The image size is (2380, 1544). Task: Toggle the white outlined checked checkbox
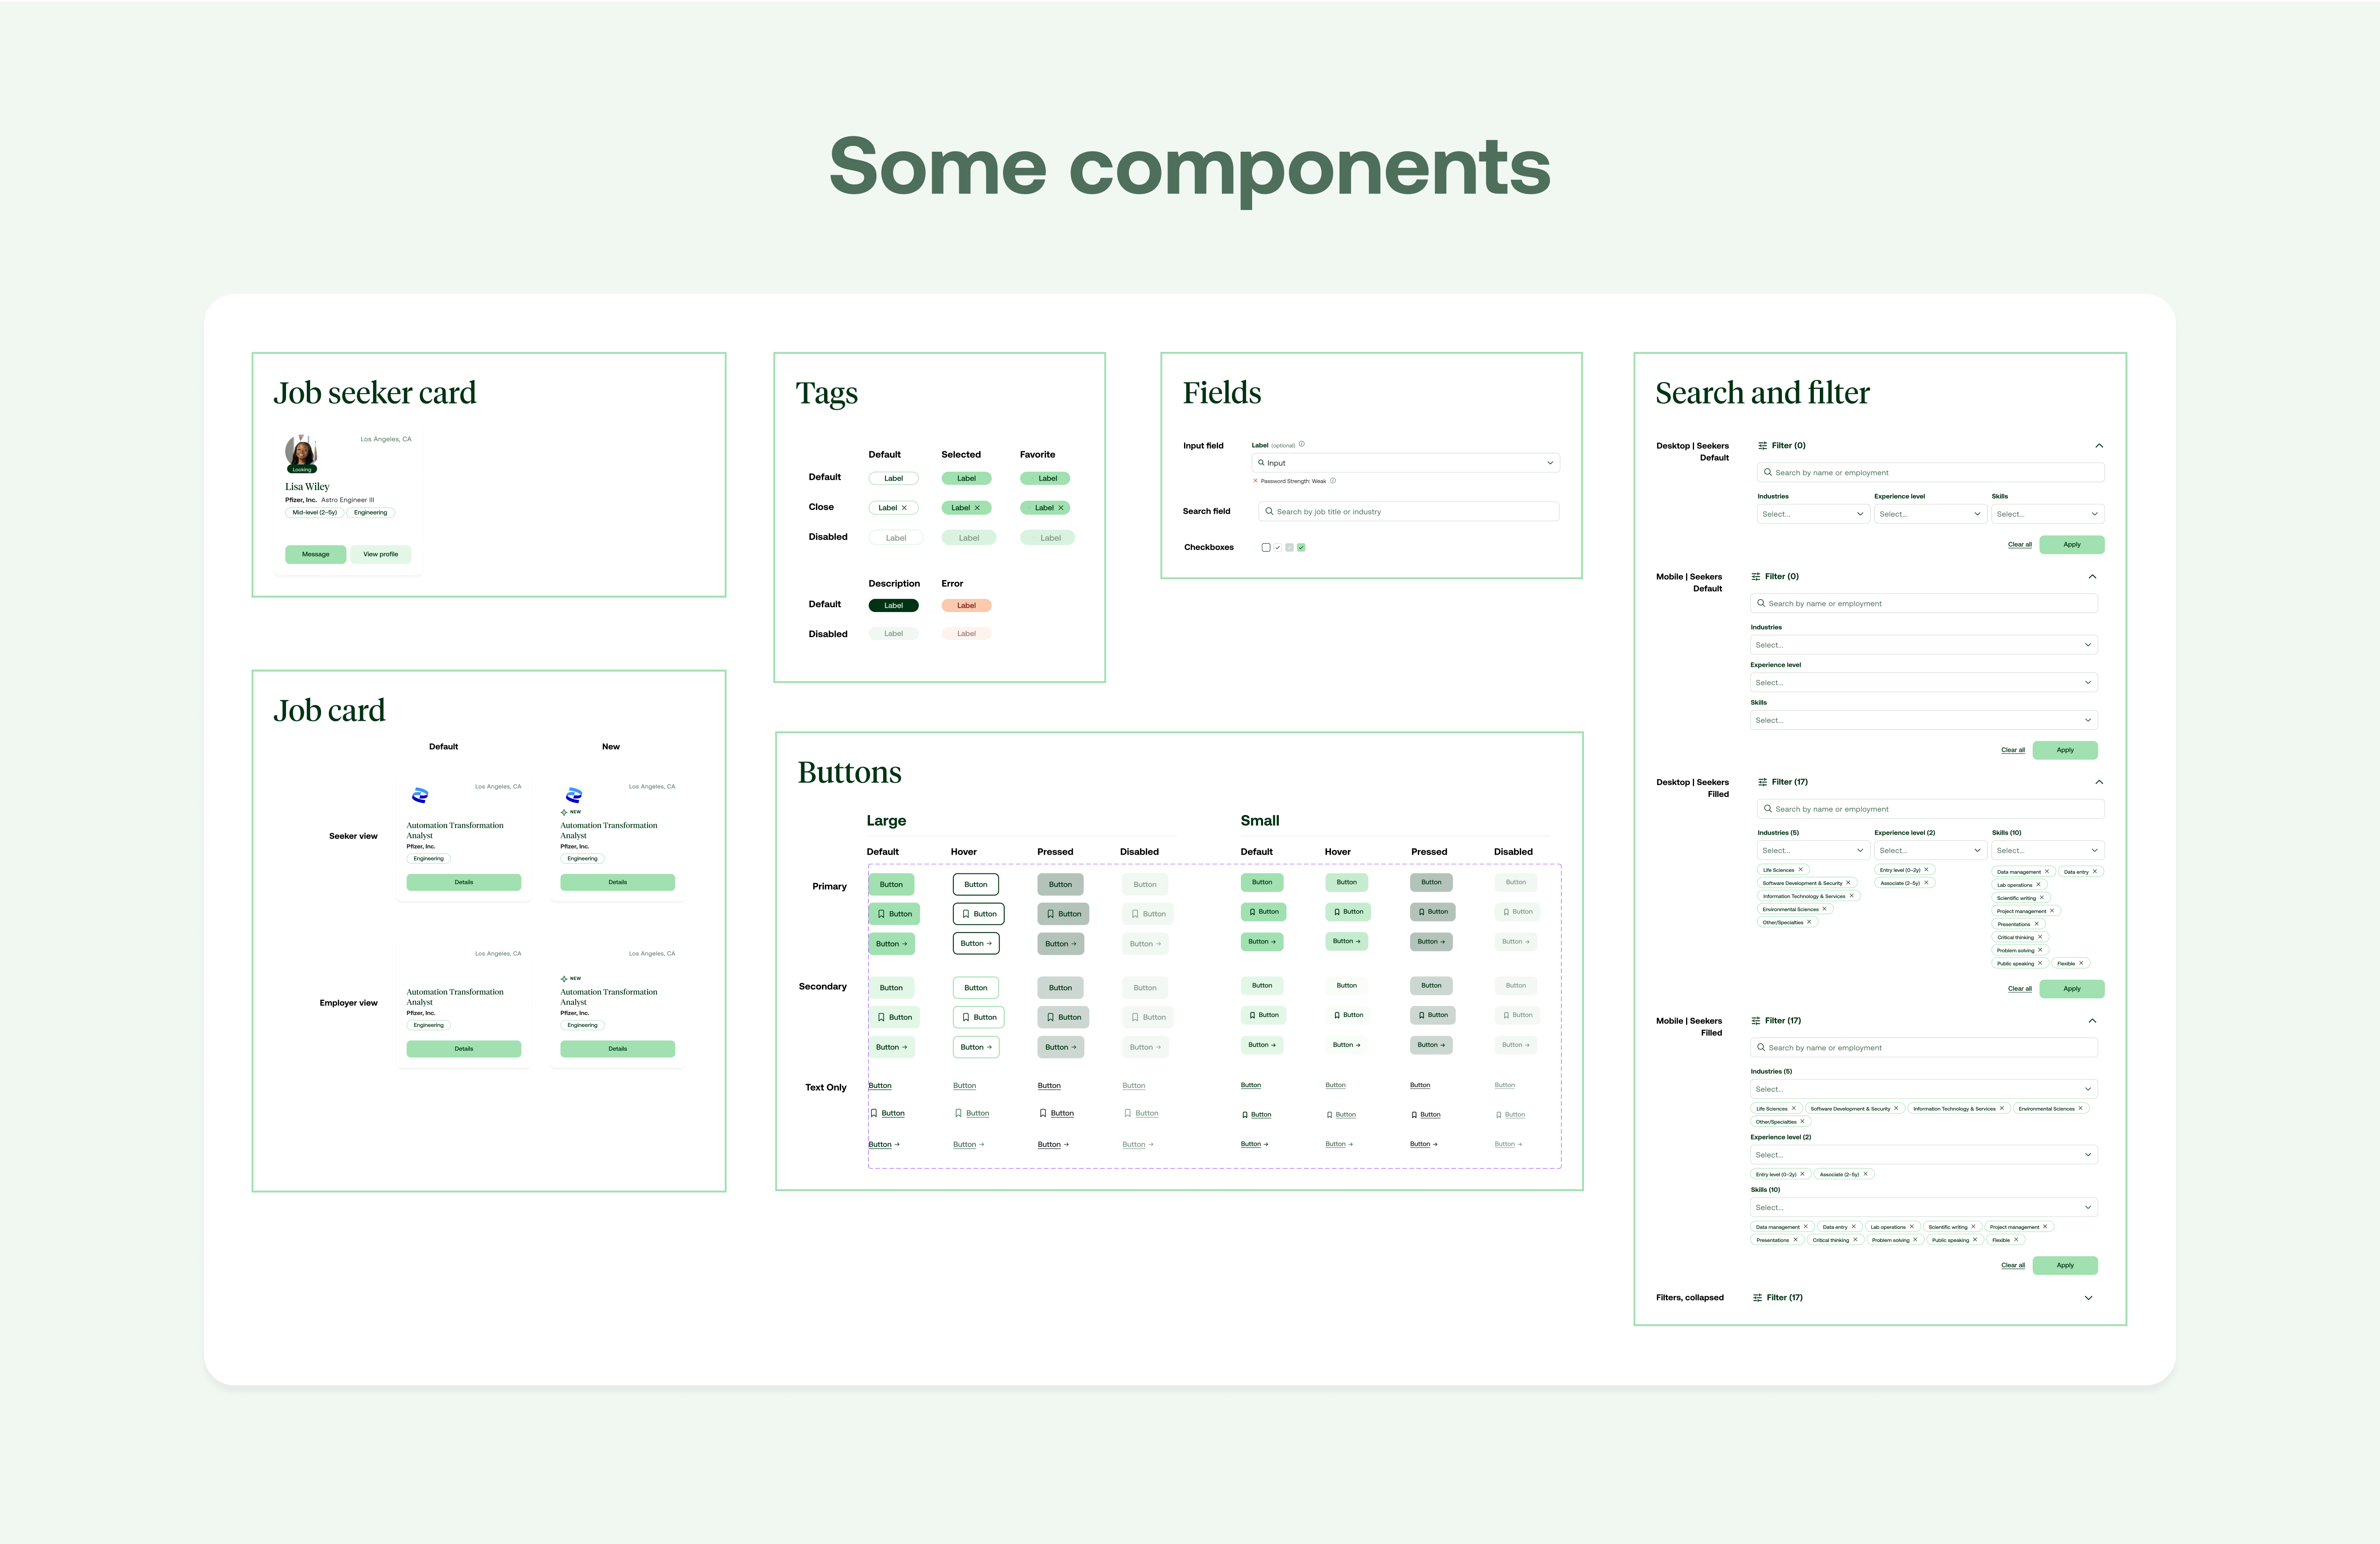coord(1277,548)
